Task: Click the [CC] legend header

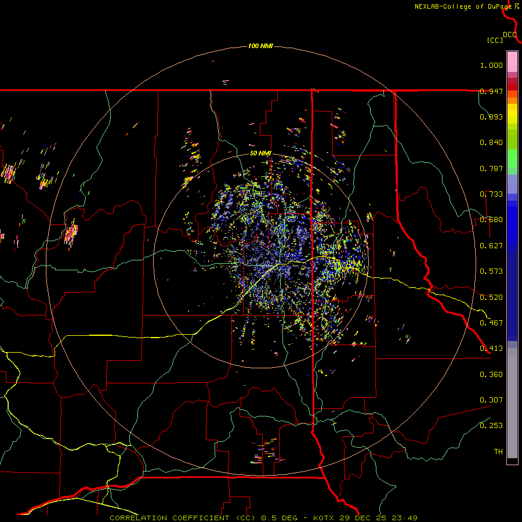Action: coord(495,40)
